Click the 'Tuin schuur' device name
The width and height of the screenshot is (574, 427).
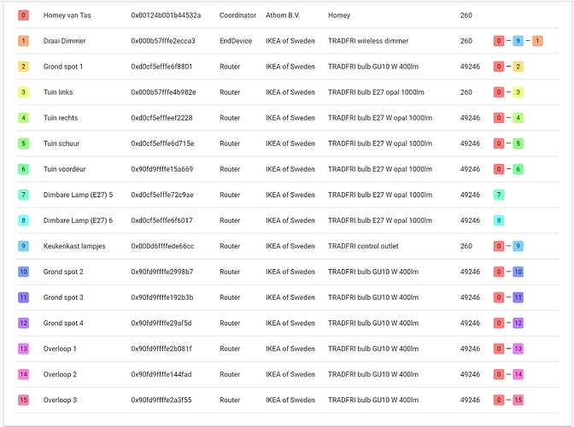pos(61,143)
